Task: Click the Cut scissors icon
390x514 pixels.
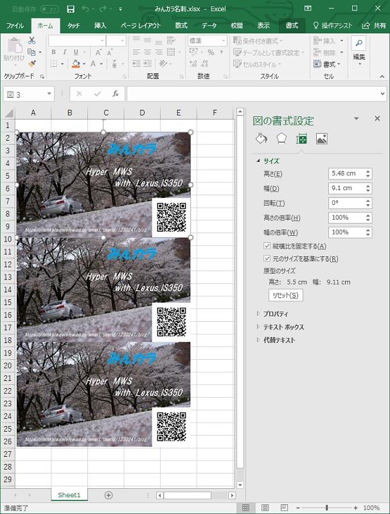Action: pyautogui.click(x=31, y=40)
